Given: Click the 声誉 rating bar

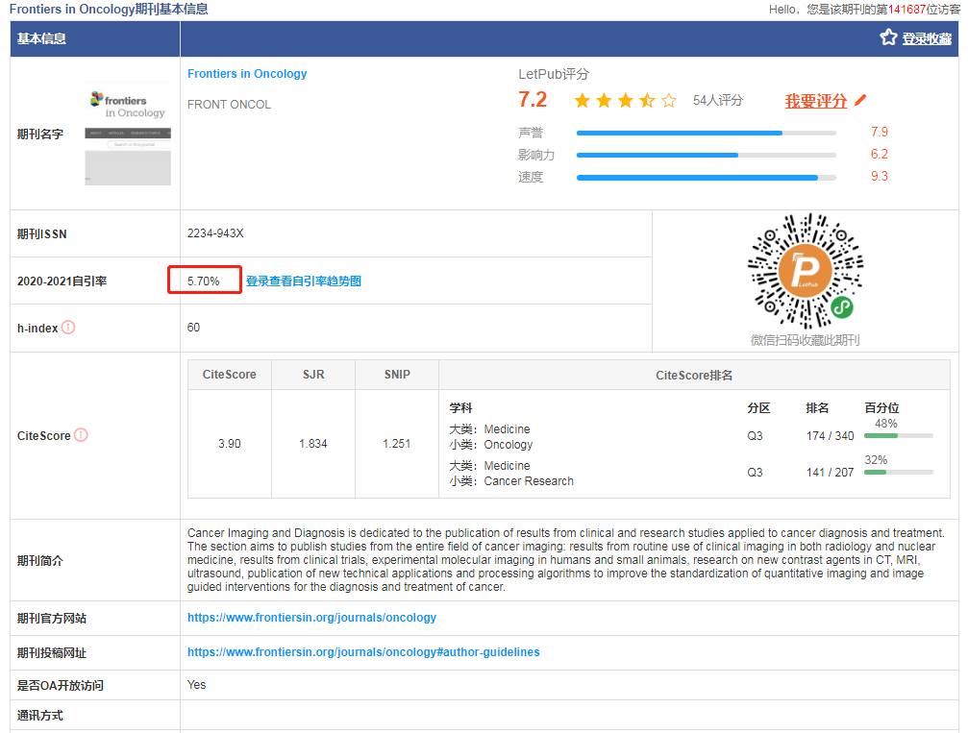Looking at the screenshot, I should [707, 133].
